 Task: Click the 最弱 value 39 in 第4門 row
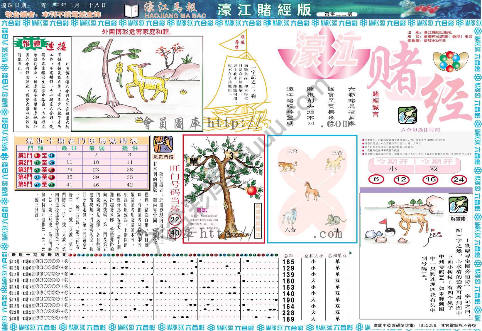(96, 177)
